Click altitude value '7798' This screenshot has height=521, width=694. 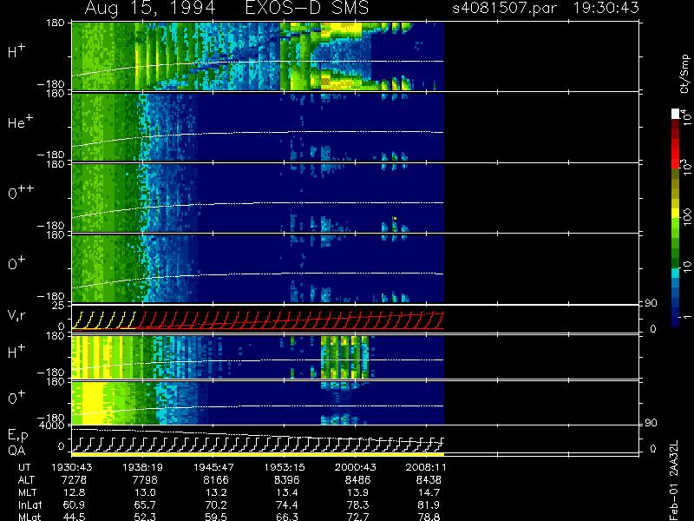point(145,480)
